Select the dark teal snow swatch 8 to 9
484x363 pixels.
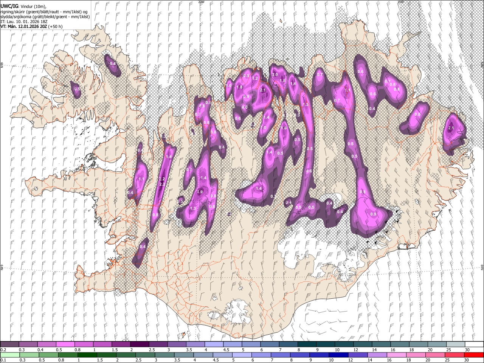pos(307,344)
